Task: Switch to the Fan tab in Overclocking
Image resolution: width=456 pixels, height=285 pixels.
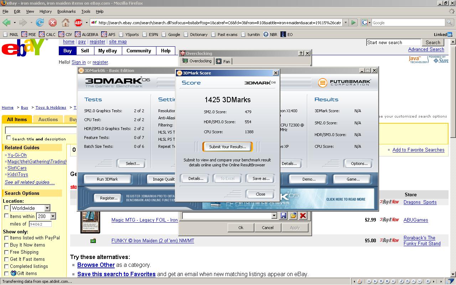Action: (223, 61)
